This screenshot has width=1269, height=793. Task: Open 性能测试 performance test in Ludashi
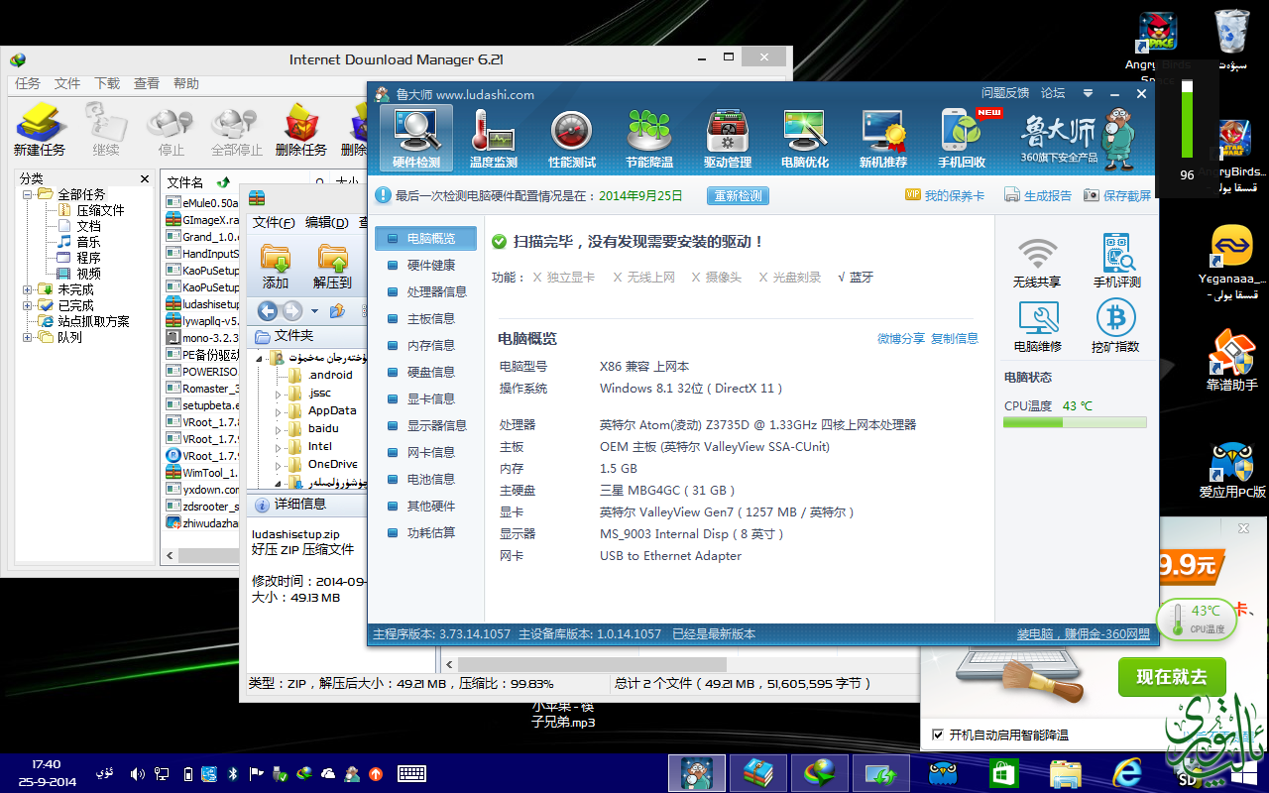point(572,139)
